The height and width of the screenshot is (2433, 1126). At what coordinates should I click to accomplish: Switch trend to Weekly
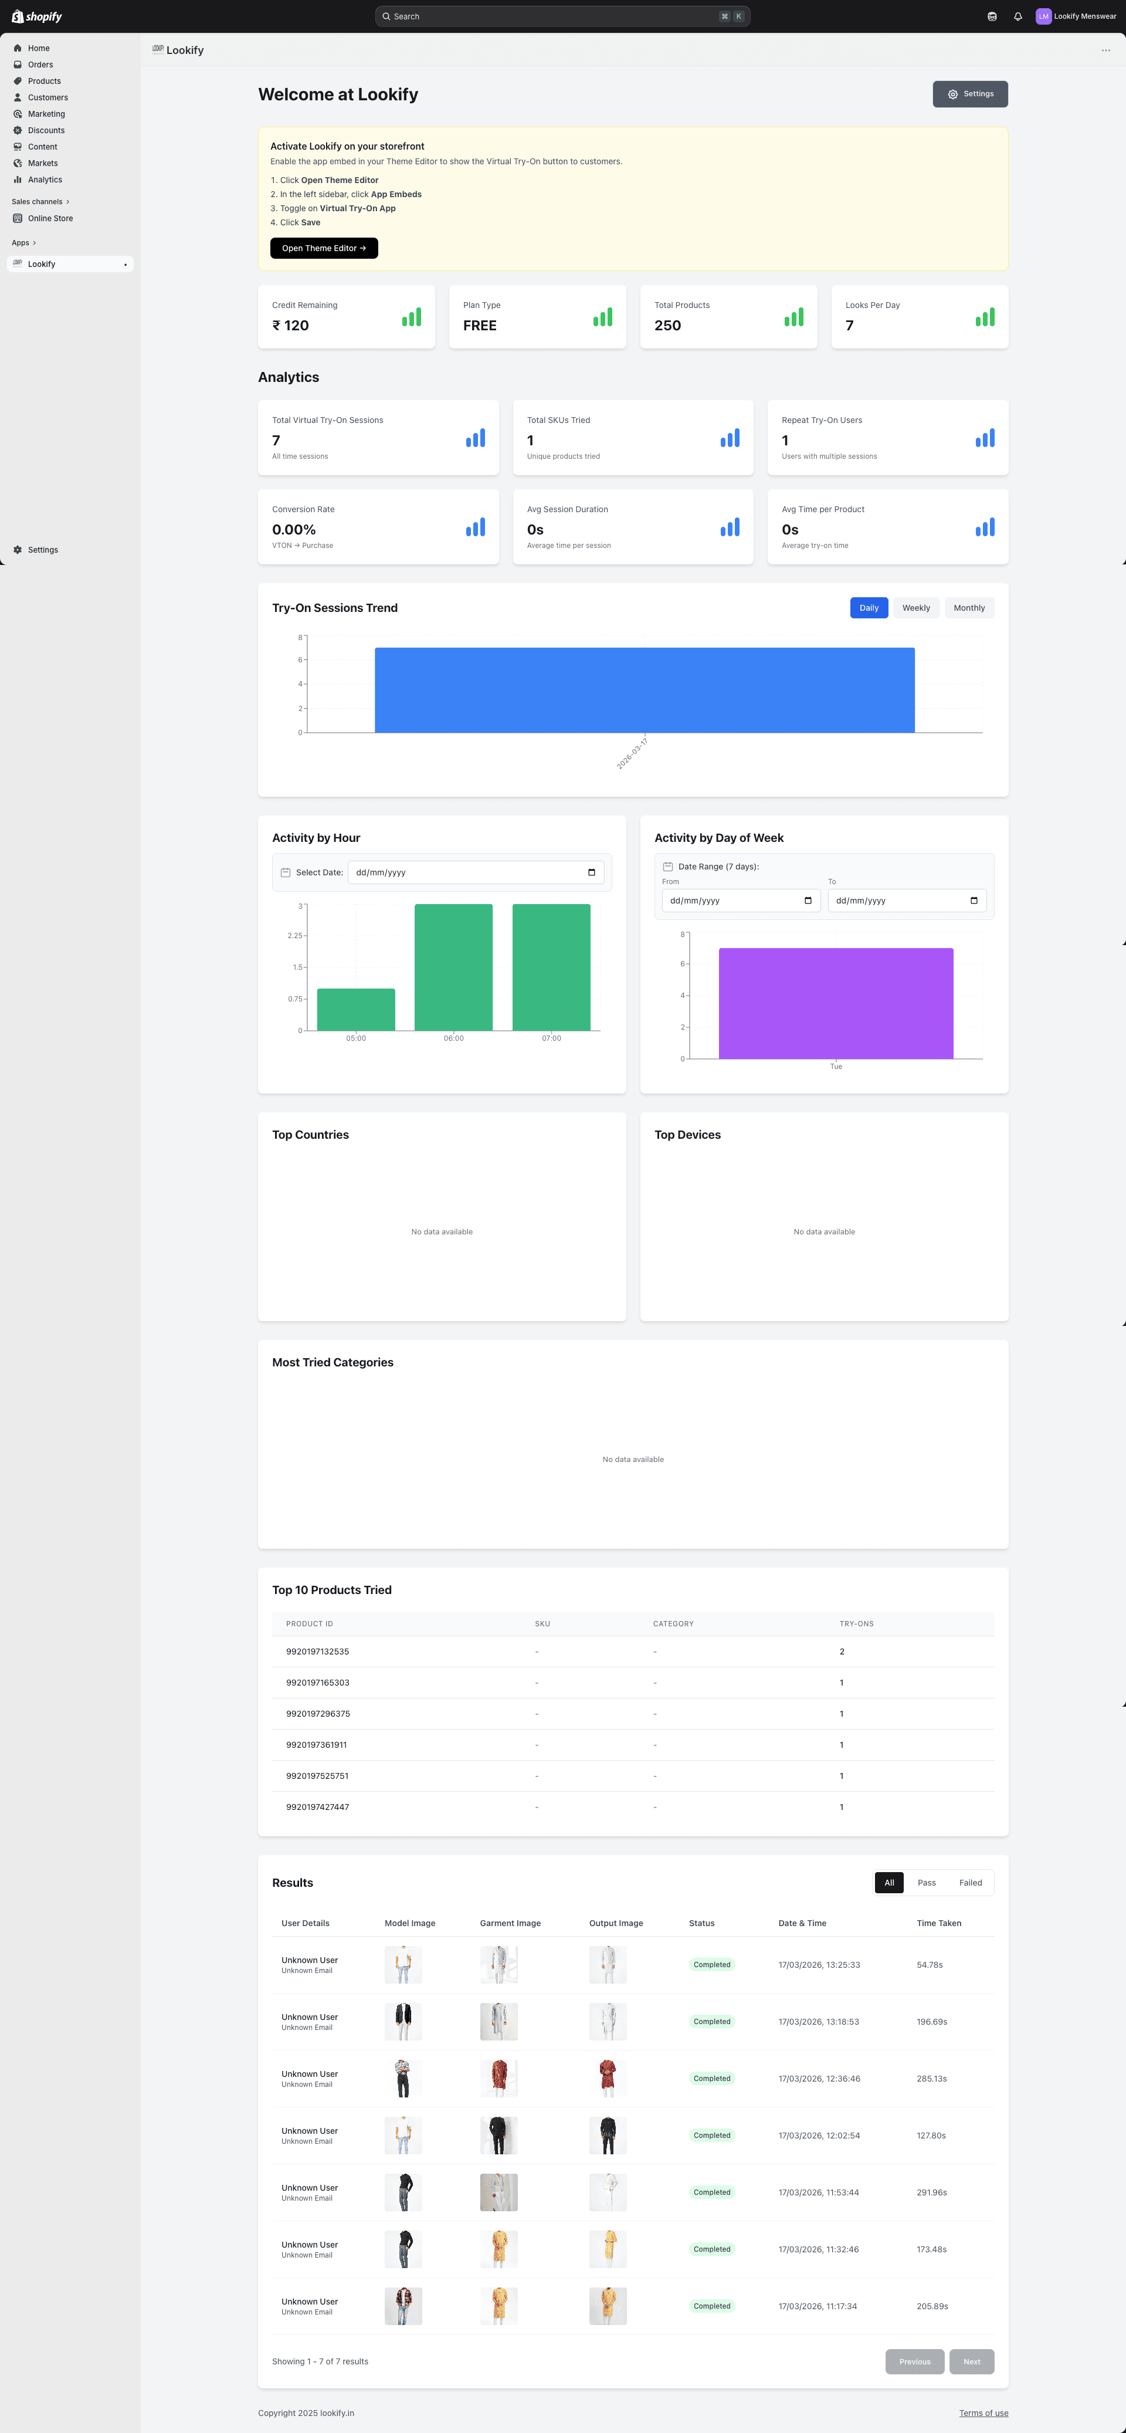coord(915,608)
